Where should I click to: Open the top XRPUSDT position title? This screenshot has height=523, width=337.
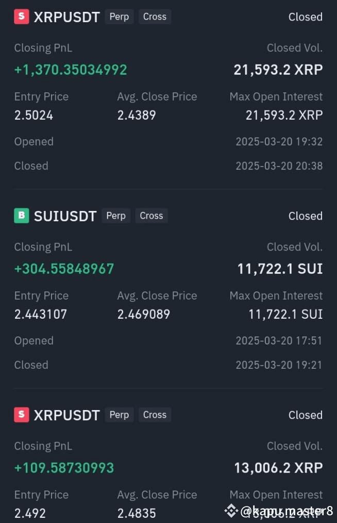click(66, 17)
